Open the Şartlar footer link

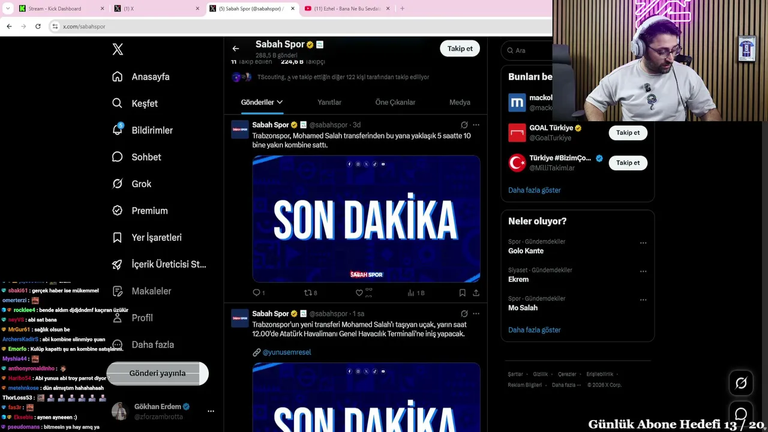click(515, 374)
